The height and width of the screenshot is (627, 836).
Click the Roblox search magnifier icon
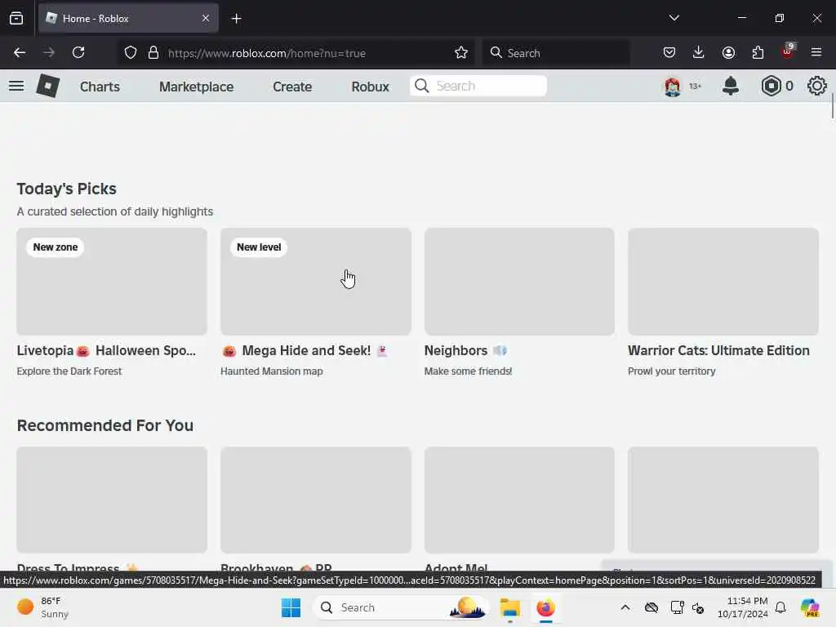click(x=422, y=86)
